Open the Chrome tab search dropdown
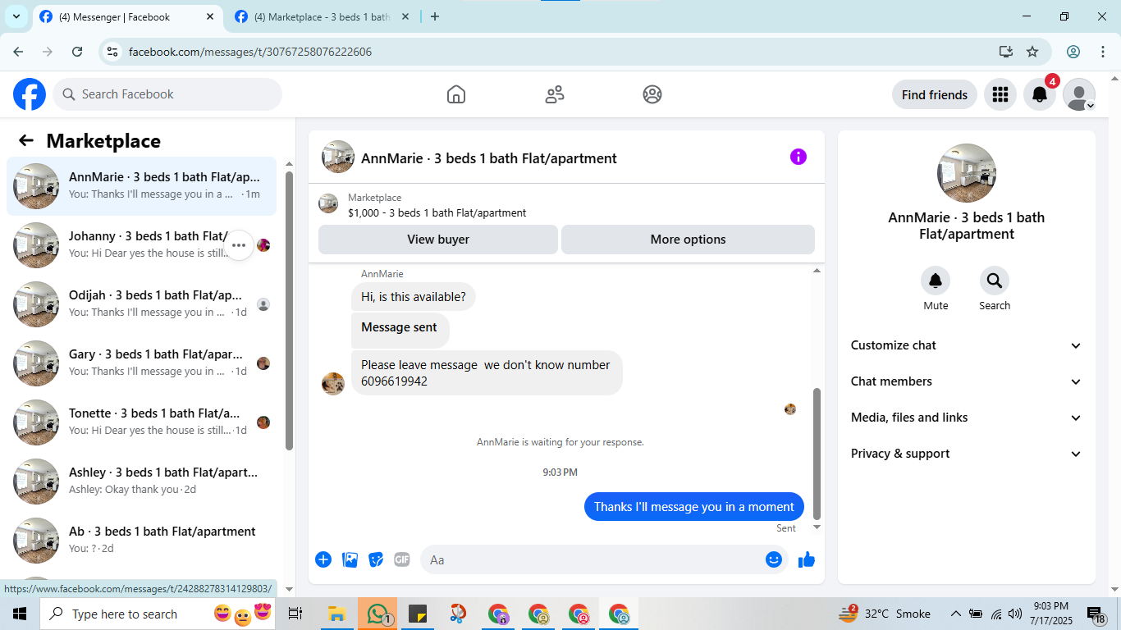Viewport: 1121px width, 630px height. coord(16,16)
